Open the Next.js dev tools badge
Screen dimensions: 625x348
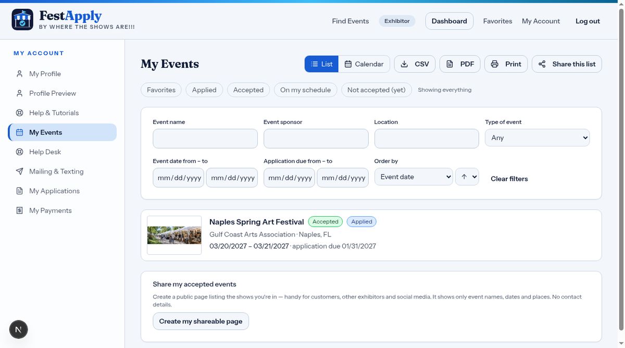tap(19, 329)
